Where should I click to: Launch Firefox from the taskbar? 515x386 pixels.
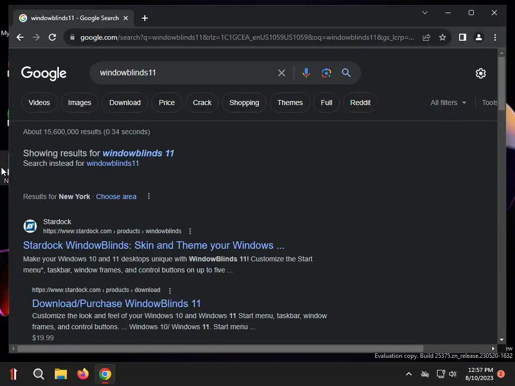click(x=83, y=374)
